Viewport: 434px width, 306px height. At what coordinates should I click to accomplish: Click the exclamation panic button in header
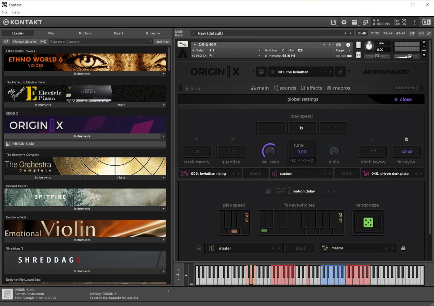coord(414,22)
